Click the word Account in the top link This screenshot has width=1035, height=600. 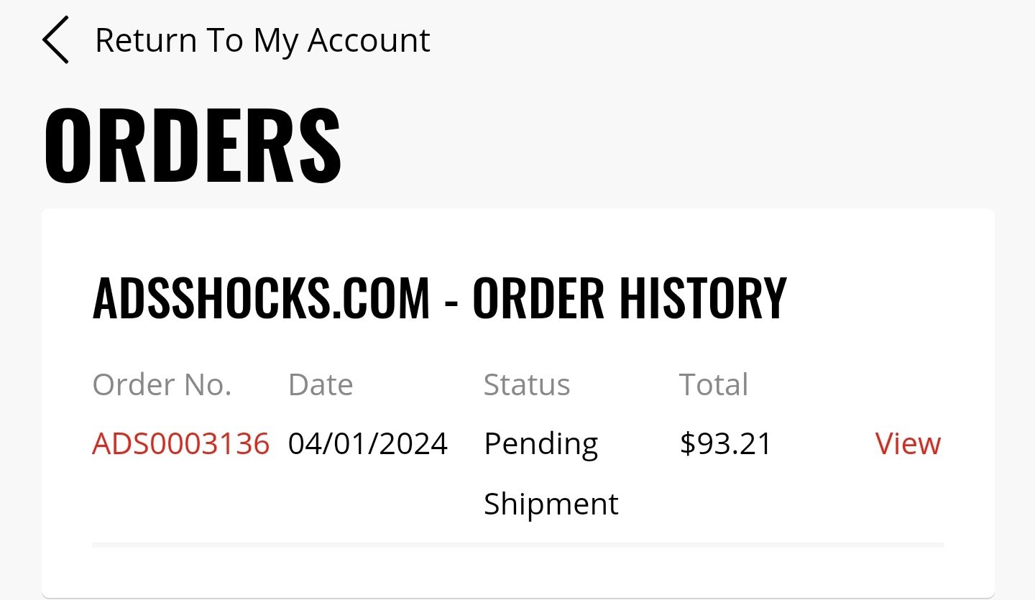369,40
